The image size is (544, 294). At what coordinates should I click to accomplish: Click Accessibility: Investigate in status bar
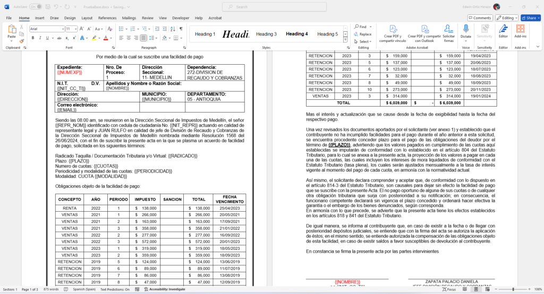coord(165,289)
